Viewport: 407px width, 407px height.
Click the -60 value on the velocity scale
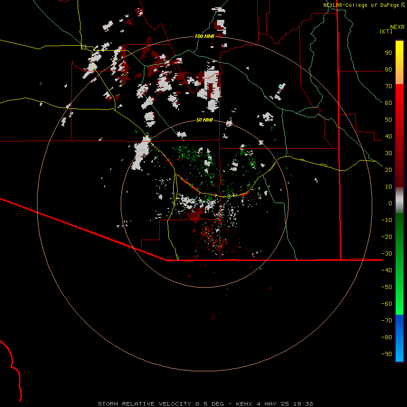387,304
